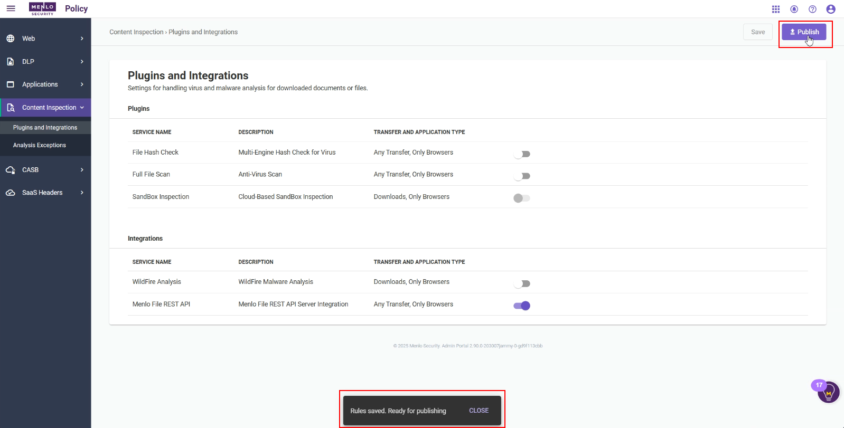Open the user account profile icon
The height and width of the screenshot is (428, 844).
pyautogui.click(x=831, y=9)
